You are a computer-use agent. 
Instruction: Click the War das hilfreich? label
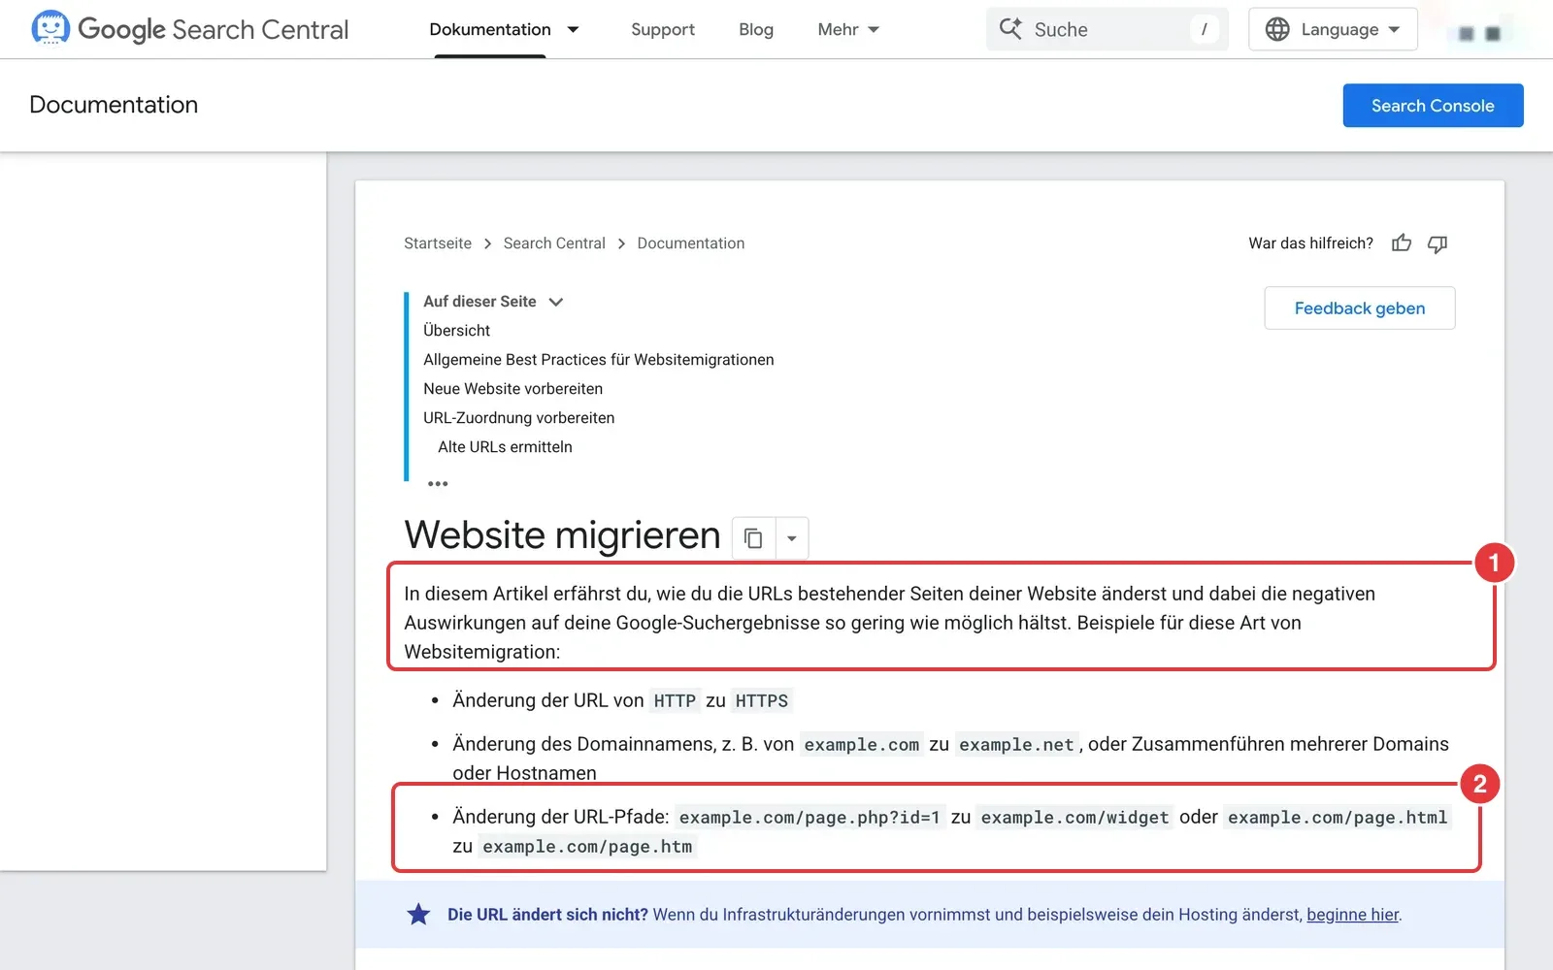[x=1310, y=243]
